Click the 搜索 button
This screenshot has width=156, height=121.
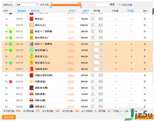(112, 5)
